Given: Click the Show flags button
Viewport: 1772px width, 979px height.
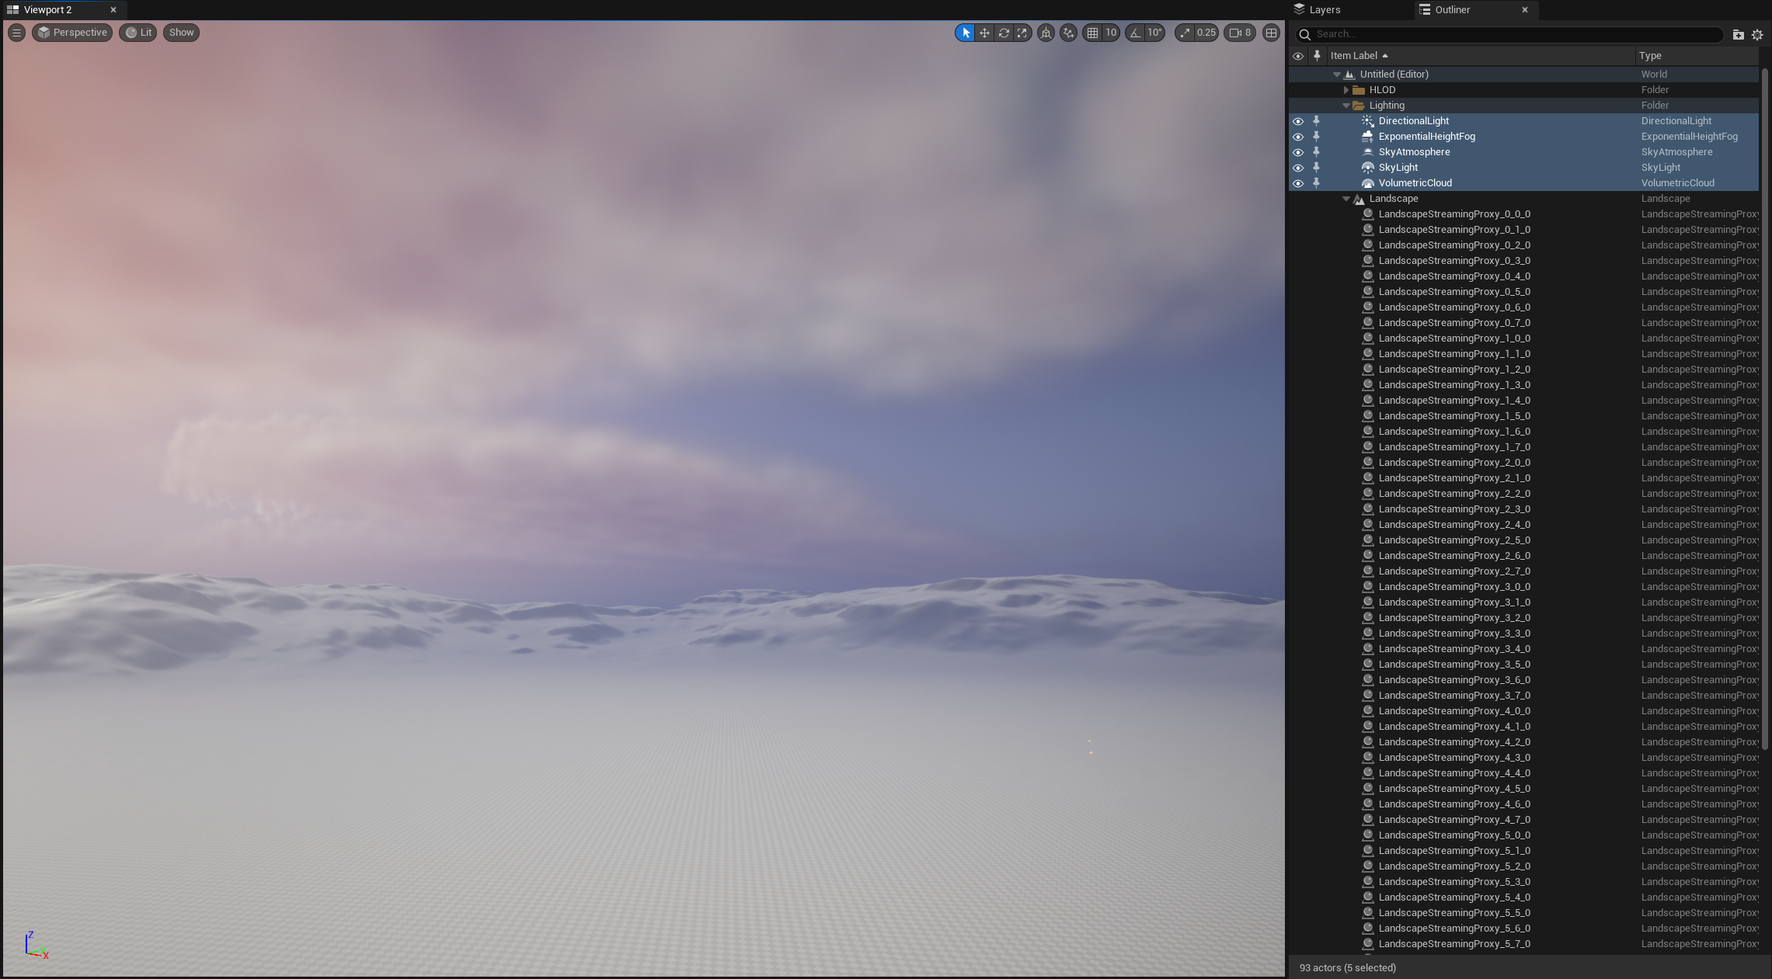Looking at the screenshot, I should 181,33.
